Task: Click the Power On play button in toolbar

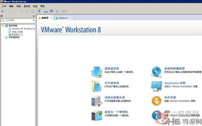Action: pyautogui.click(x=3, y=11)
